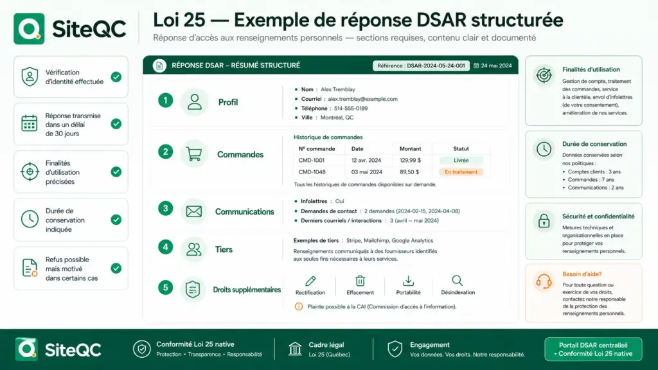Click the Communications envelope icon
This screenshot has width=658, height=370.
click(194, 211)
